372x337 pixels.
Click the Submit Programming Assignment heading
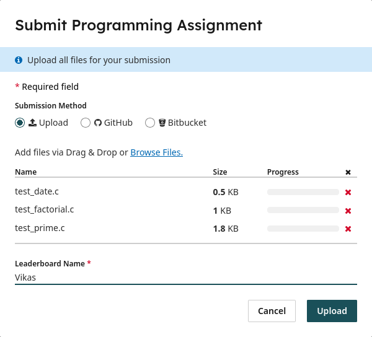click(x=138, y=25)
